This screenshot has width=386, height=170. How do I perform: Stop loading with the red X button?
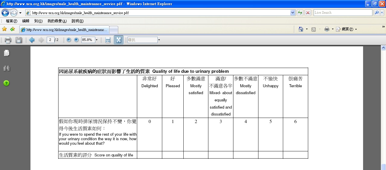click(x=308, y=13)
